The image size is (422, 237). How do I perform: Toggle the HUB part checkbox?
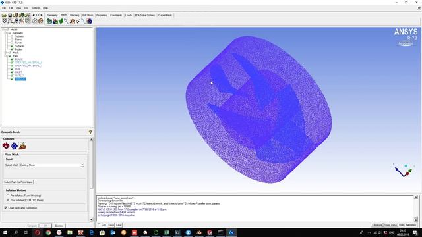(12, 69)
